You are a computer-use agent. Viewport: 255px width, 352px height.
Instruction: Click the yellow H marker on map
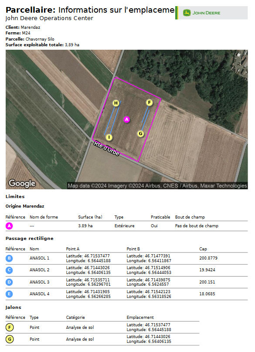coord(116,103)
